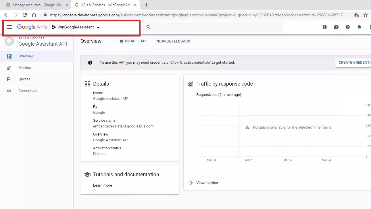
Task: Click the browser home button
Action: (34, 15)
